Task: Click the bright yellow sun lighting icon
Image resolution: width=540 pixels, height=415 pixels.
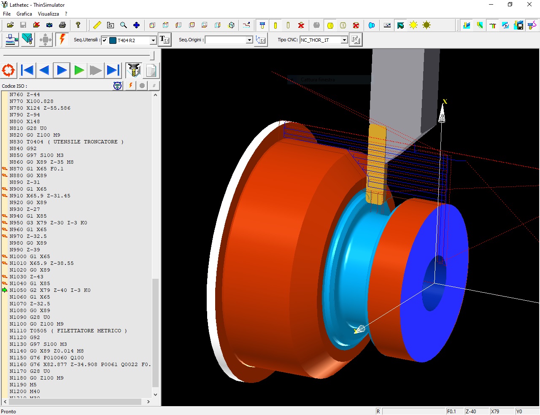Action: tap(413, 25)
